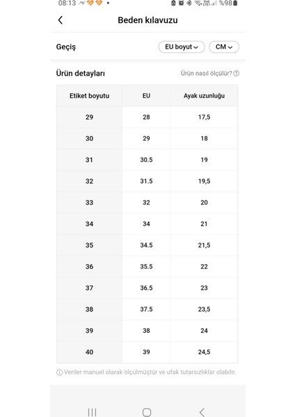The image size is (295, 417).
Task: Tap the battery icon in status bar
Action: pyautogui.click(x=235, y=3)
